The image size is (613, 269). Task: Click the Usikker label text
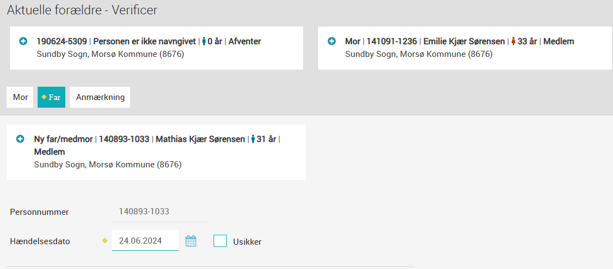pyautogui.click(x=247, y=242)
